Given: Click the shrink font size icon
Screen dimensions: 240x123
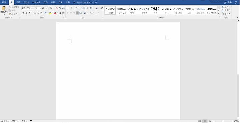Looking at the screenshot, I should (46, 8).
